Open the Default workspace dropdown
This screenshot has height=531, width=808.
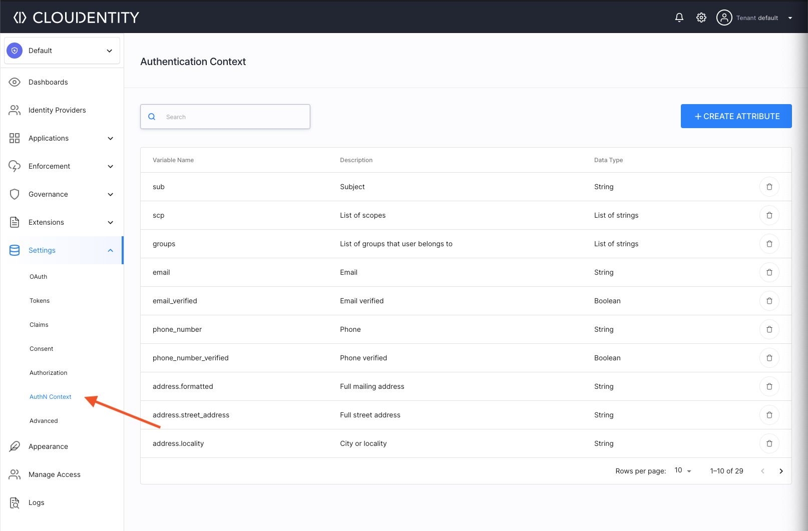click(62, 51)
